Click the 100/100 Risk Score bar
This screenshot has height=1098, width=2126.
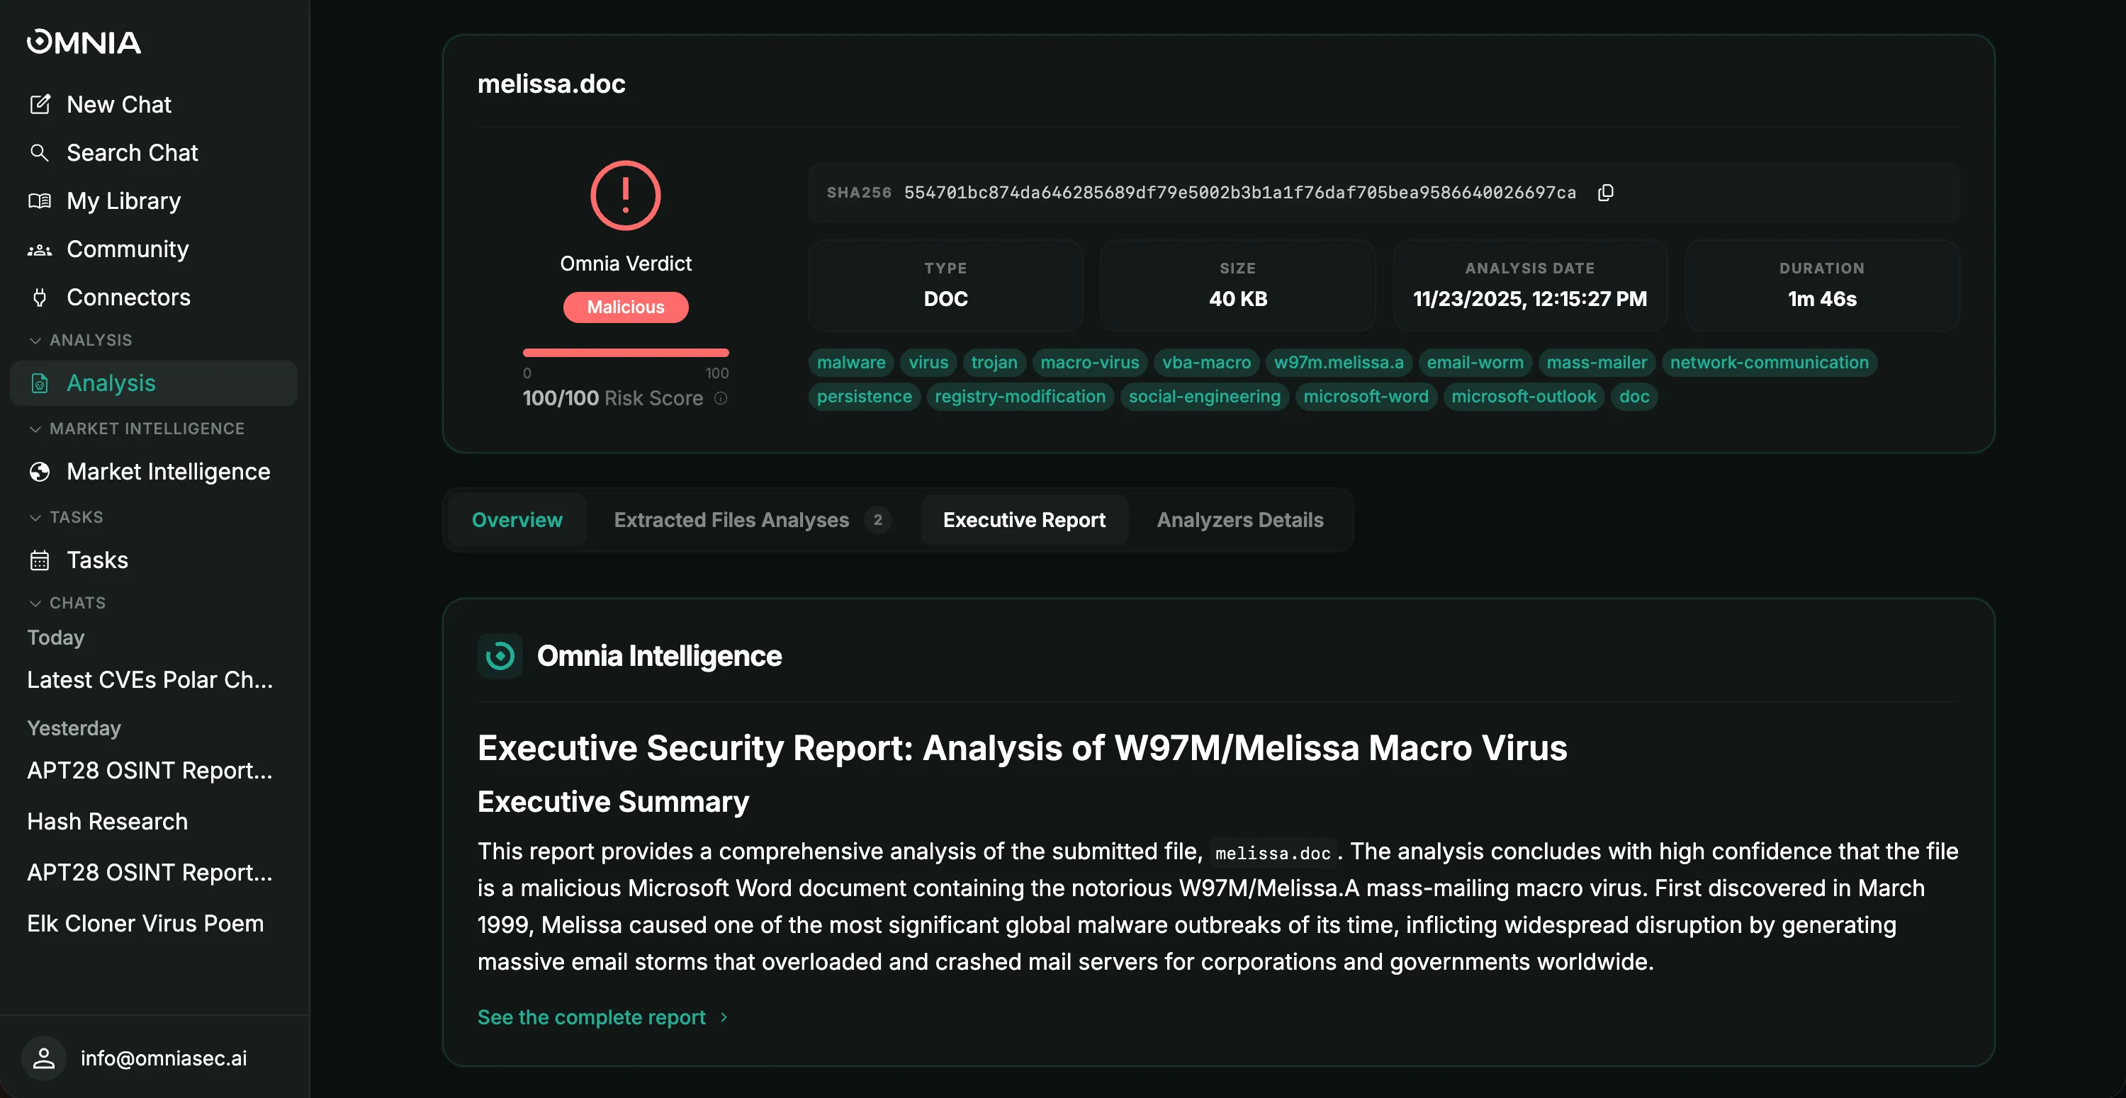click(x=626, y=351)
